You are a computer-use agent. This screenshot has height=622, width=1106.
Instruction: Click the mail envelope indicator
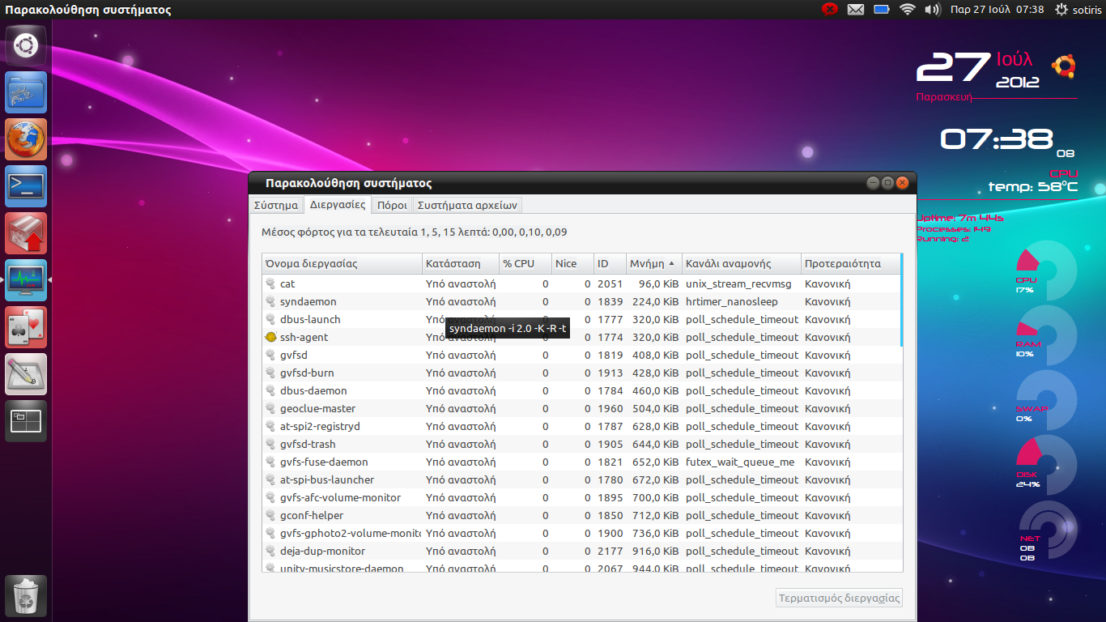[x=856, y=10]
